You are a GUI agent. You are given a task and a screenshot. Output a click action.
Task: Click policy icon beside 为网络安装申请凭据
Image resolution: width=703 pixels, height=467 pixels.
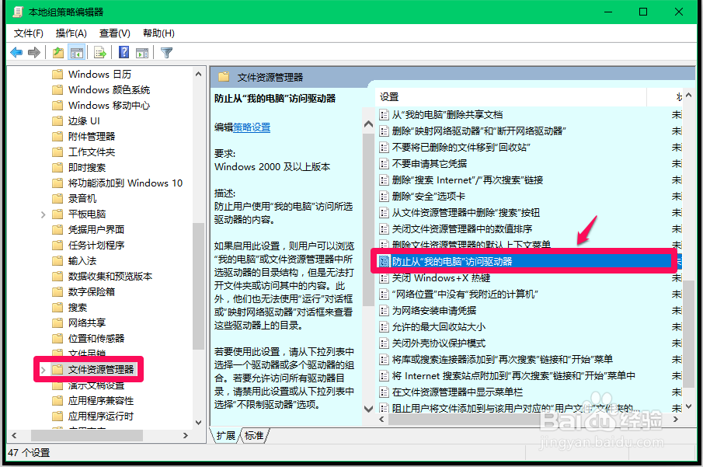point(384,311)
